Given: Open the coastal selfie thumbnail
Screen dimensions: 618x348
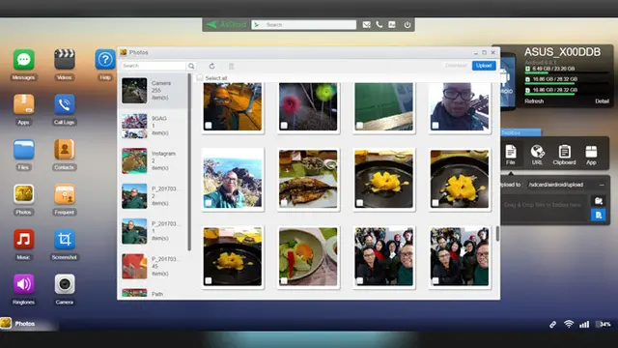Looking at the screenshot, I should tap(233, 179).
